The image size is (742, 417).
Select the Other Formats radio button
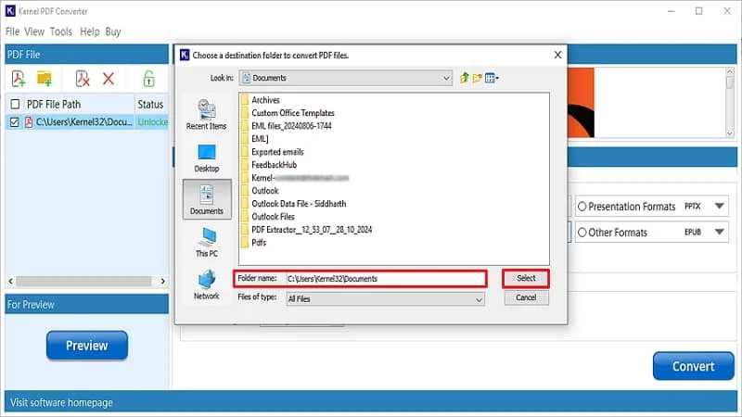(582, 233)
